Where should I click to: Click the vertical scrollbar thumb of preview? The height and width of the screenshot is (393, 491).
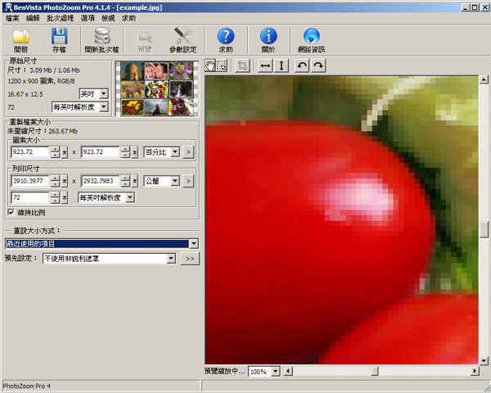tap(484, 230)
